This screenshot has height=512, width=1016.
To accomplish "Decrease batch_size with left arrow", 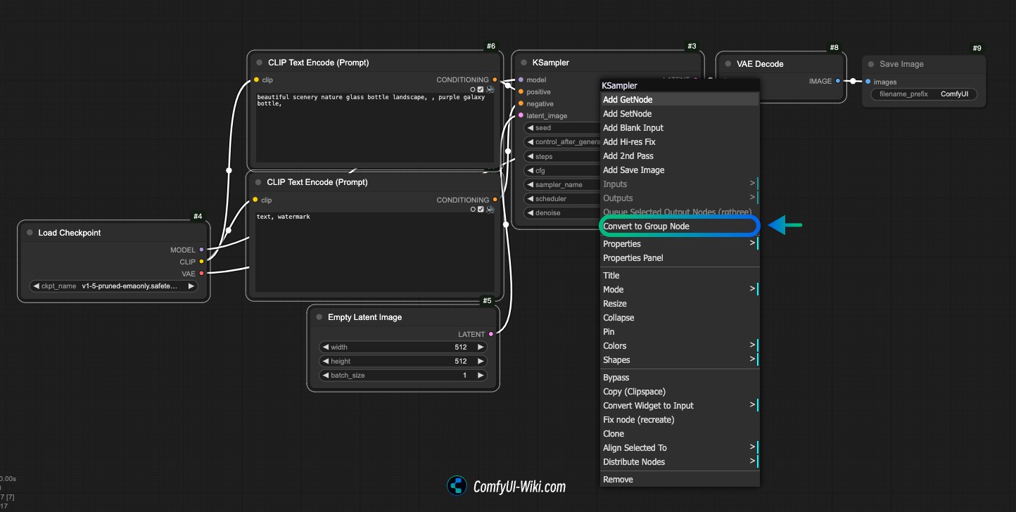I will [x=325, y=375].
